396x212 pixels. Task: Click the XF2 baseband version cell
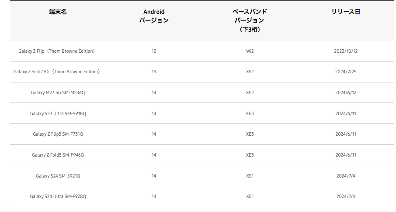pyautogui.click(x=250, y=72)
